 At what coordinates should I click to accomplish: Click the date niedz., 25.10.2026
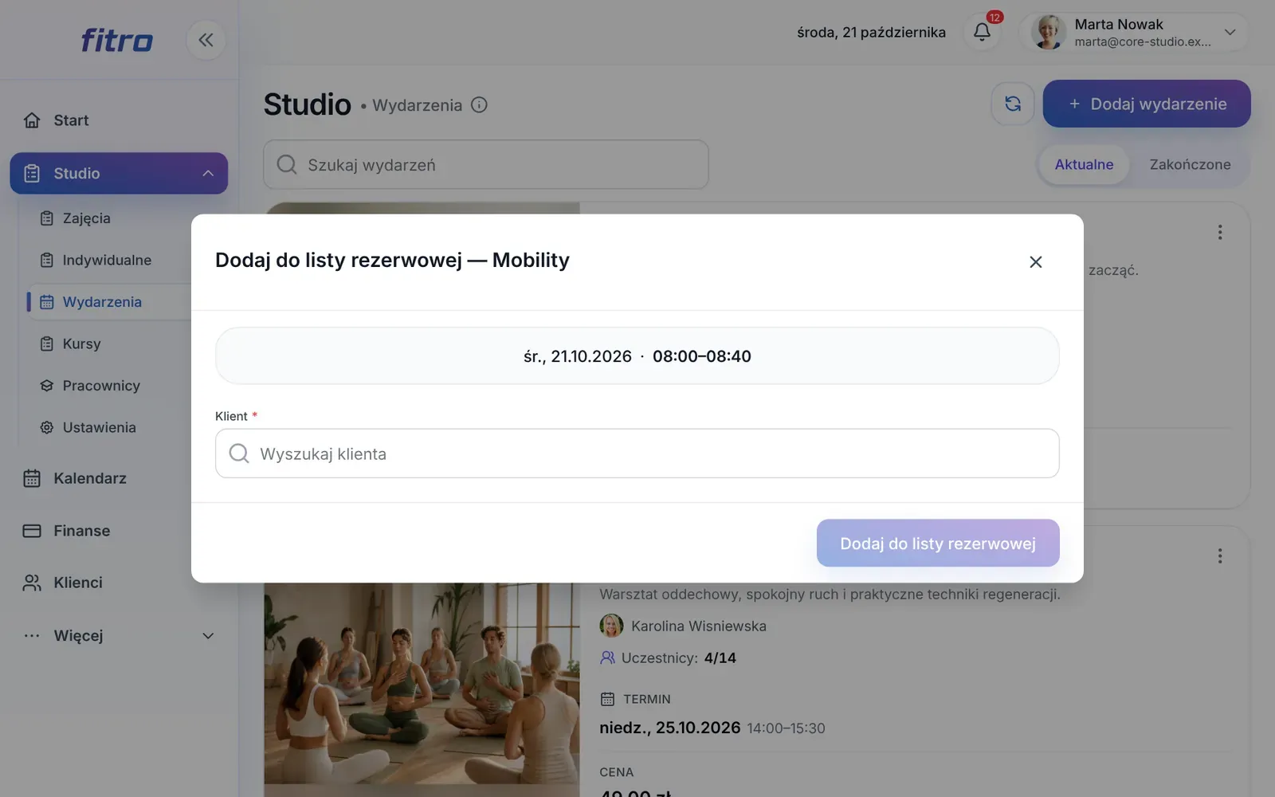(670, 728)
